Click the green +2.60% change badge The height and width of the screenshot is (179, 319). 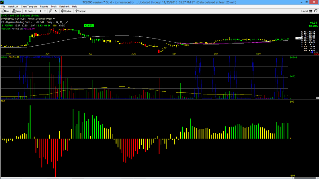(89, 25)
